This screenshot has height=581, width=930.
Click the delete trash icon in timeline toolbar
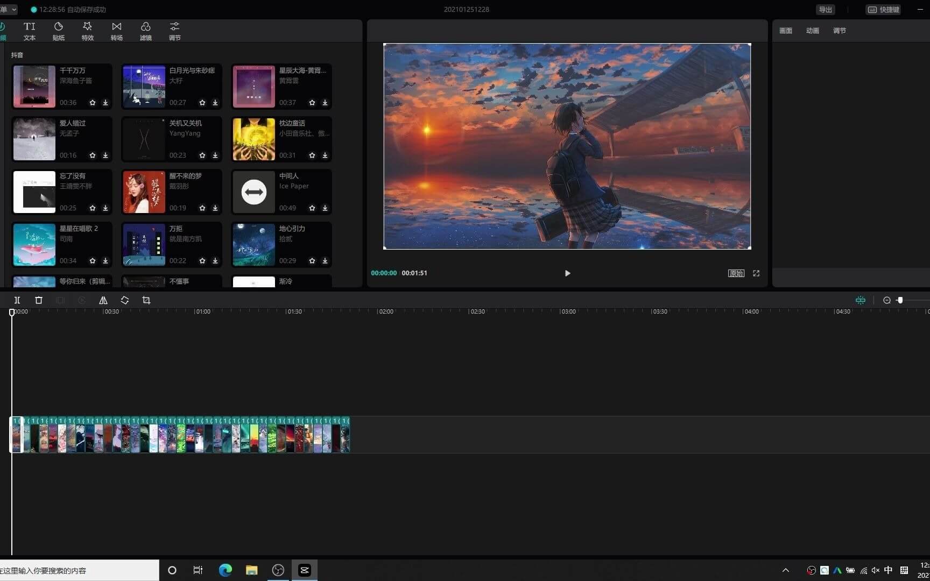point(39,300)
